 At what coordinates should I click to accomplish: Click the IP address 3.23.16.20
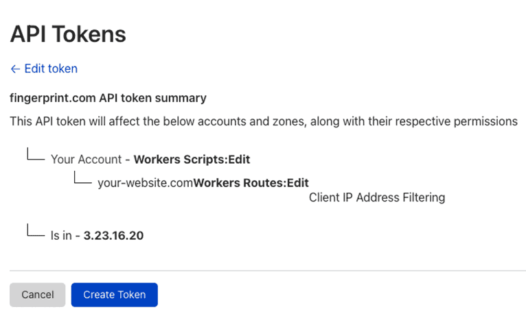(x=113, y=235)
